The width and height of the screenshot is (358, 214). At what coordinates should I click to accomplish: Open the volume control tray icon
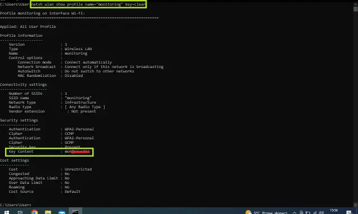click(322, 212)
